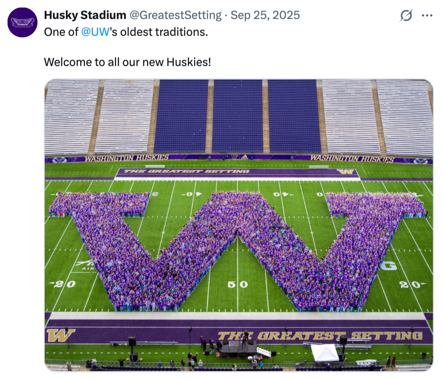
Task: Follow the @UW mention link
Action: (95, 32)
